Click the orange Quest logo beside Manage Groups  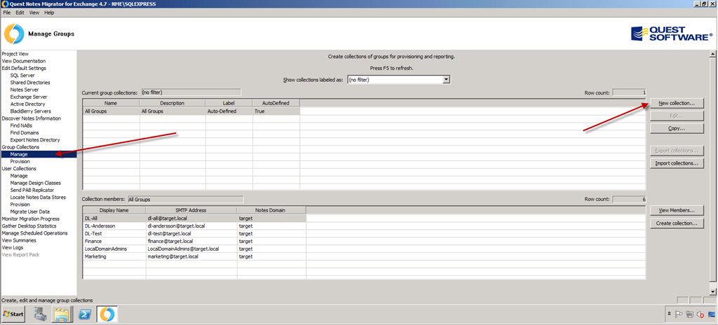(14, 34)
